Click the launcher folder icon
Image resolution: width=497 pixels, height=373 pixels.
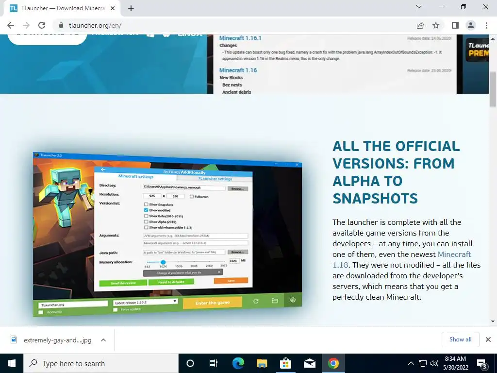click(x=275, y=300)
